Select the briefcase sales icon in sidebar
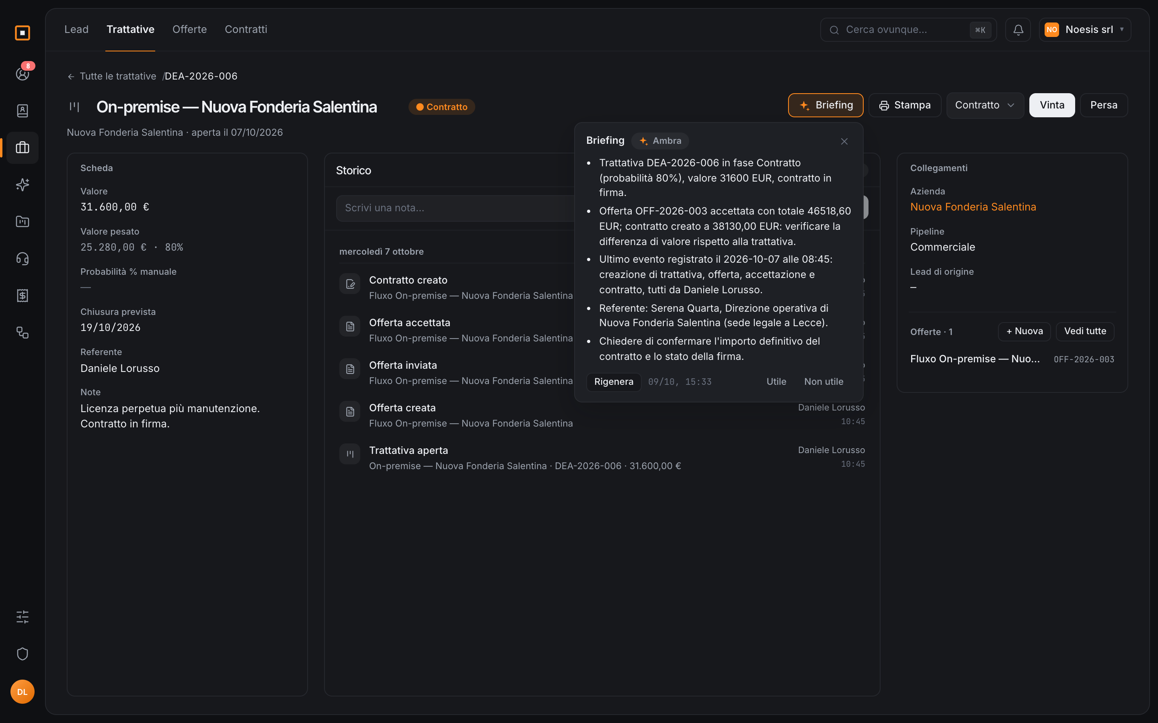The image size is (1158, 723). coord(23,148)
